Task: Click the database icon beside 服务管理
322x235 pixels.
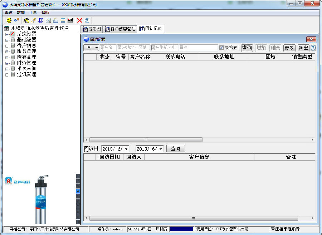Action: point(13,51)
